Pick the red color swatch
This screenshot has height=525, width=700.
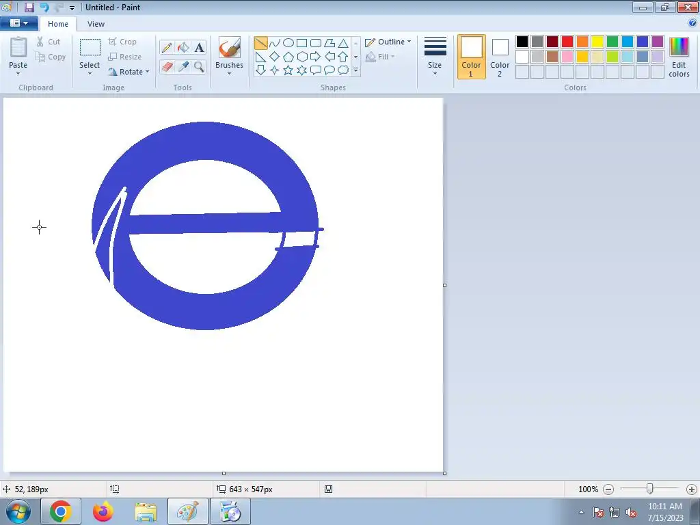point(567,42)
